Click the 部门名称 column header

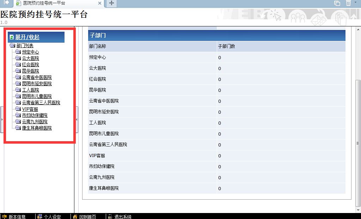point(152,46)
